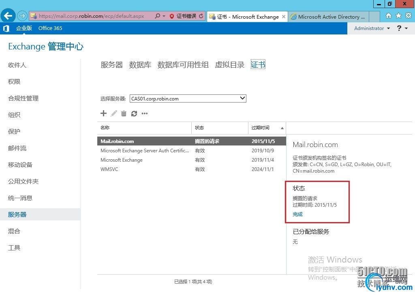415x295 pixels.
Task: Open the help question mark menu
Action: [x=399, y=28]
